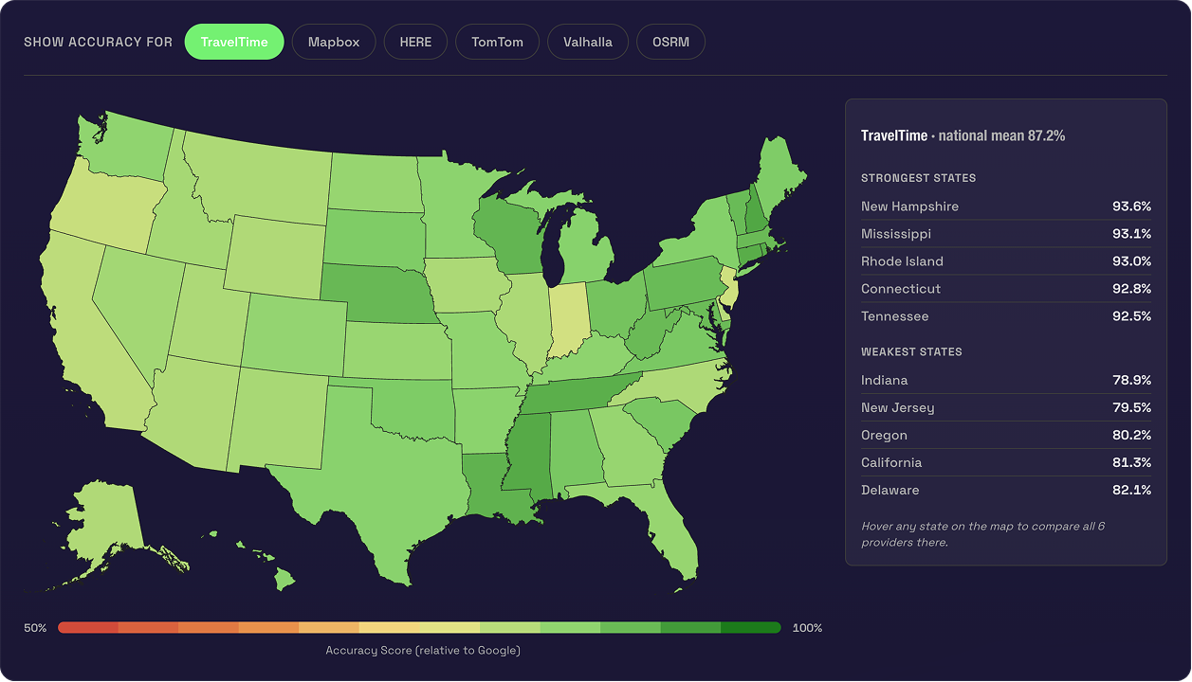Click Colorado on the map

click(x=295, y=332)
